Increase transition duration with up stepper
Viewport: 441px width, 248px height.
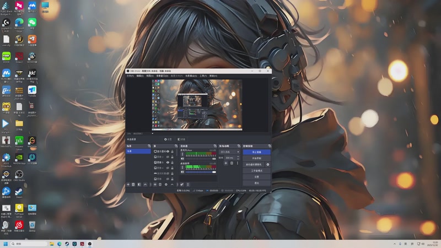(x=238, y=157)
